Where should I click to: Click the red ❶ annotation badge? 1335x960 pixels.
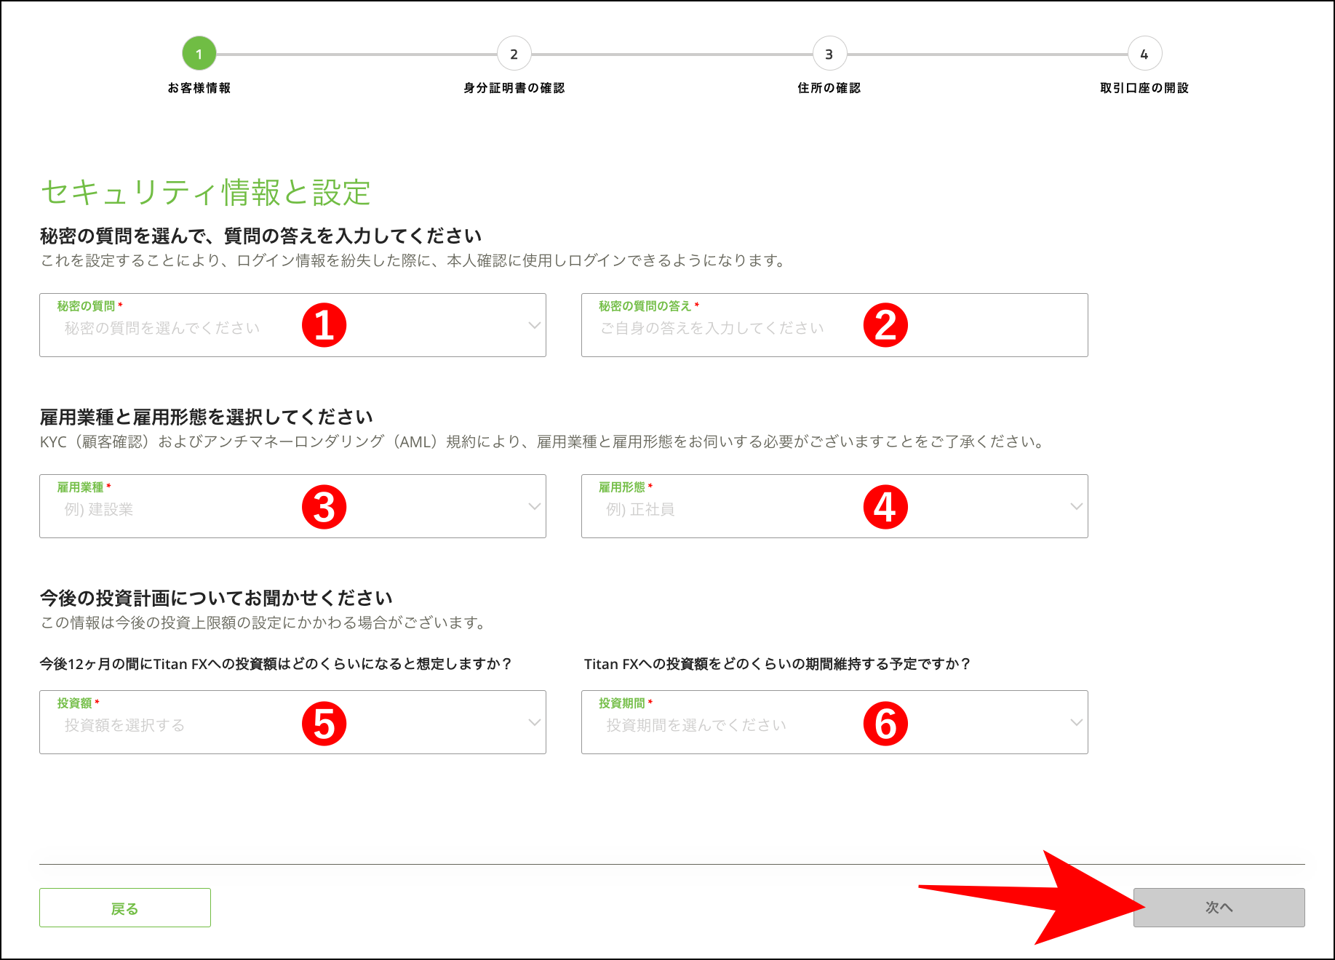point(326,325)
